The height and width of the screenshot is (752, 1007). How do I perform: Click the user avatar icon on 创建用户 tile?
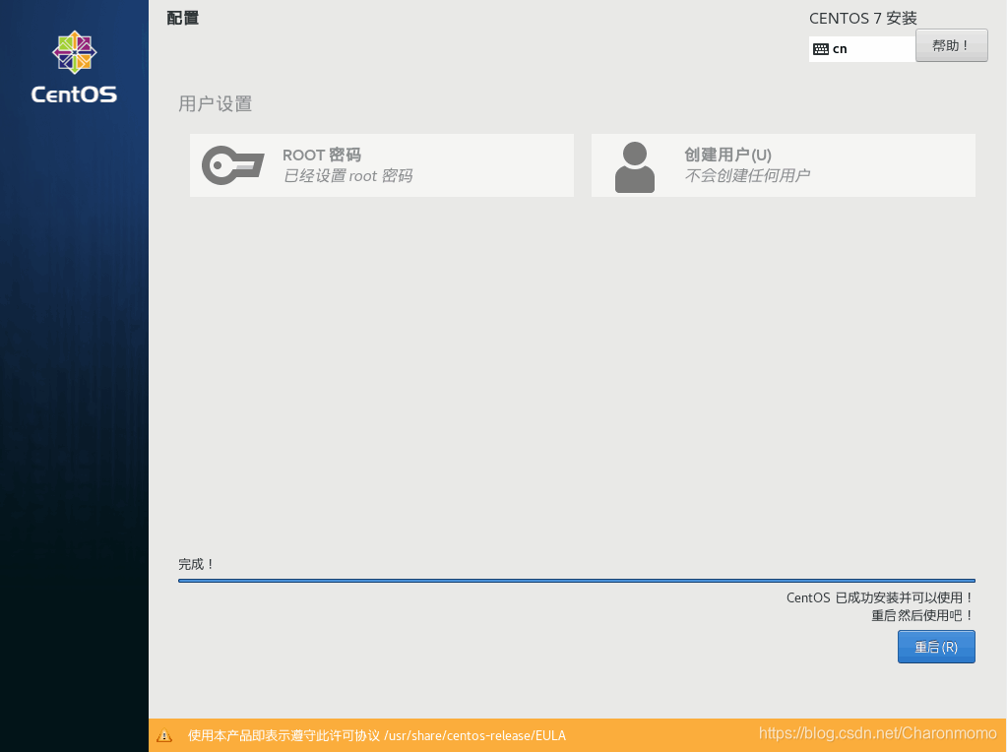pos(635,165)
